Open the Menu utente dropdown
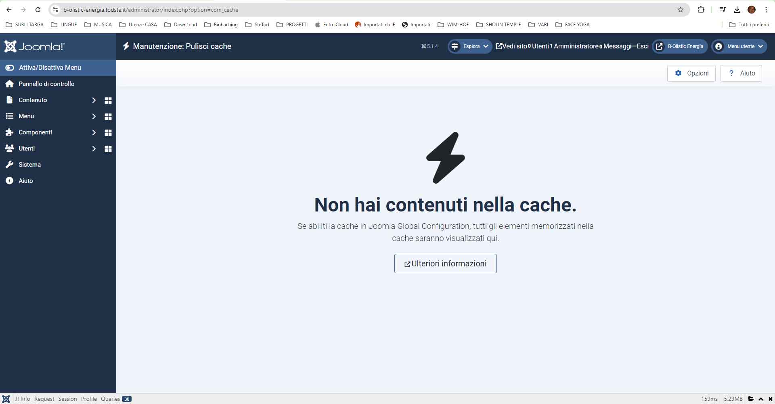The height and width of the screenshot is (404, 775). coord(739,46)
